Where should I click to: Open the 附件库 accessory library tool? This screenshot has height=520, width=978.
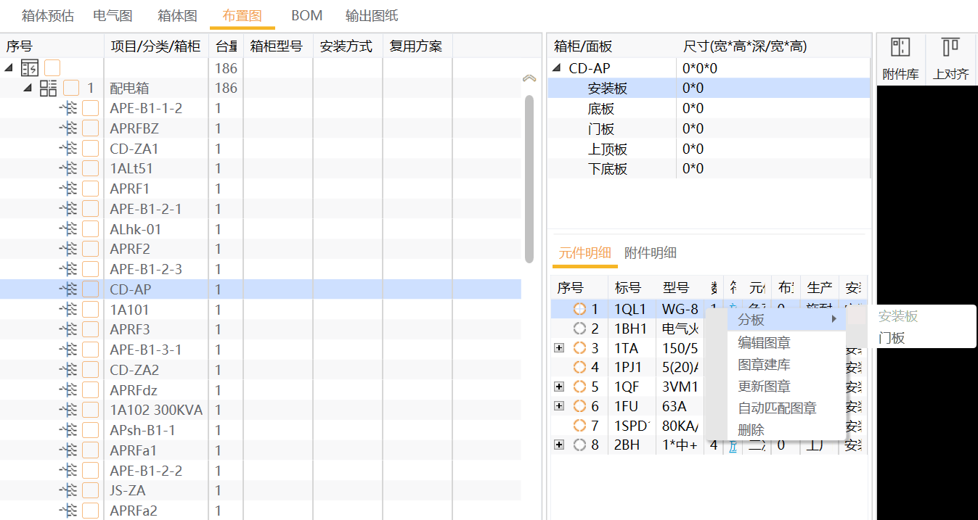click(900, 59)
